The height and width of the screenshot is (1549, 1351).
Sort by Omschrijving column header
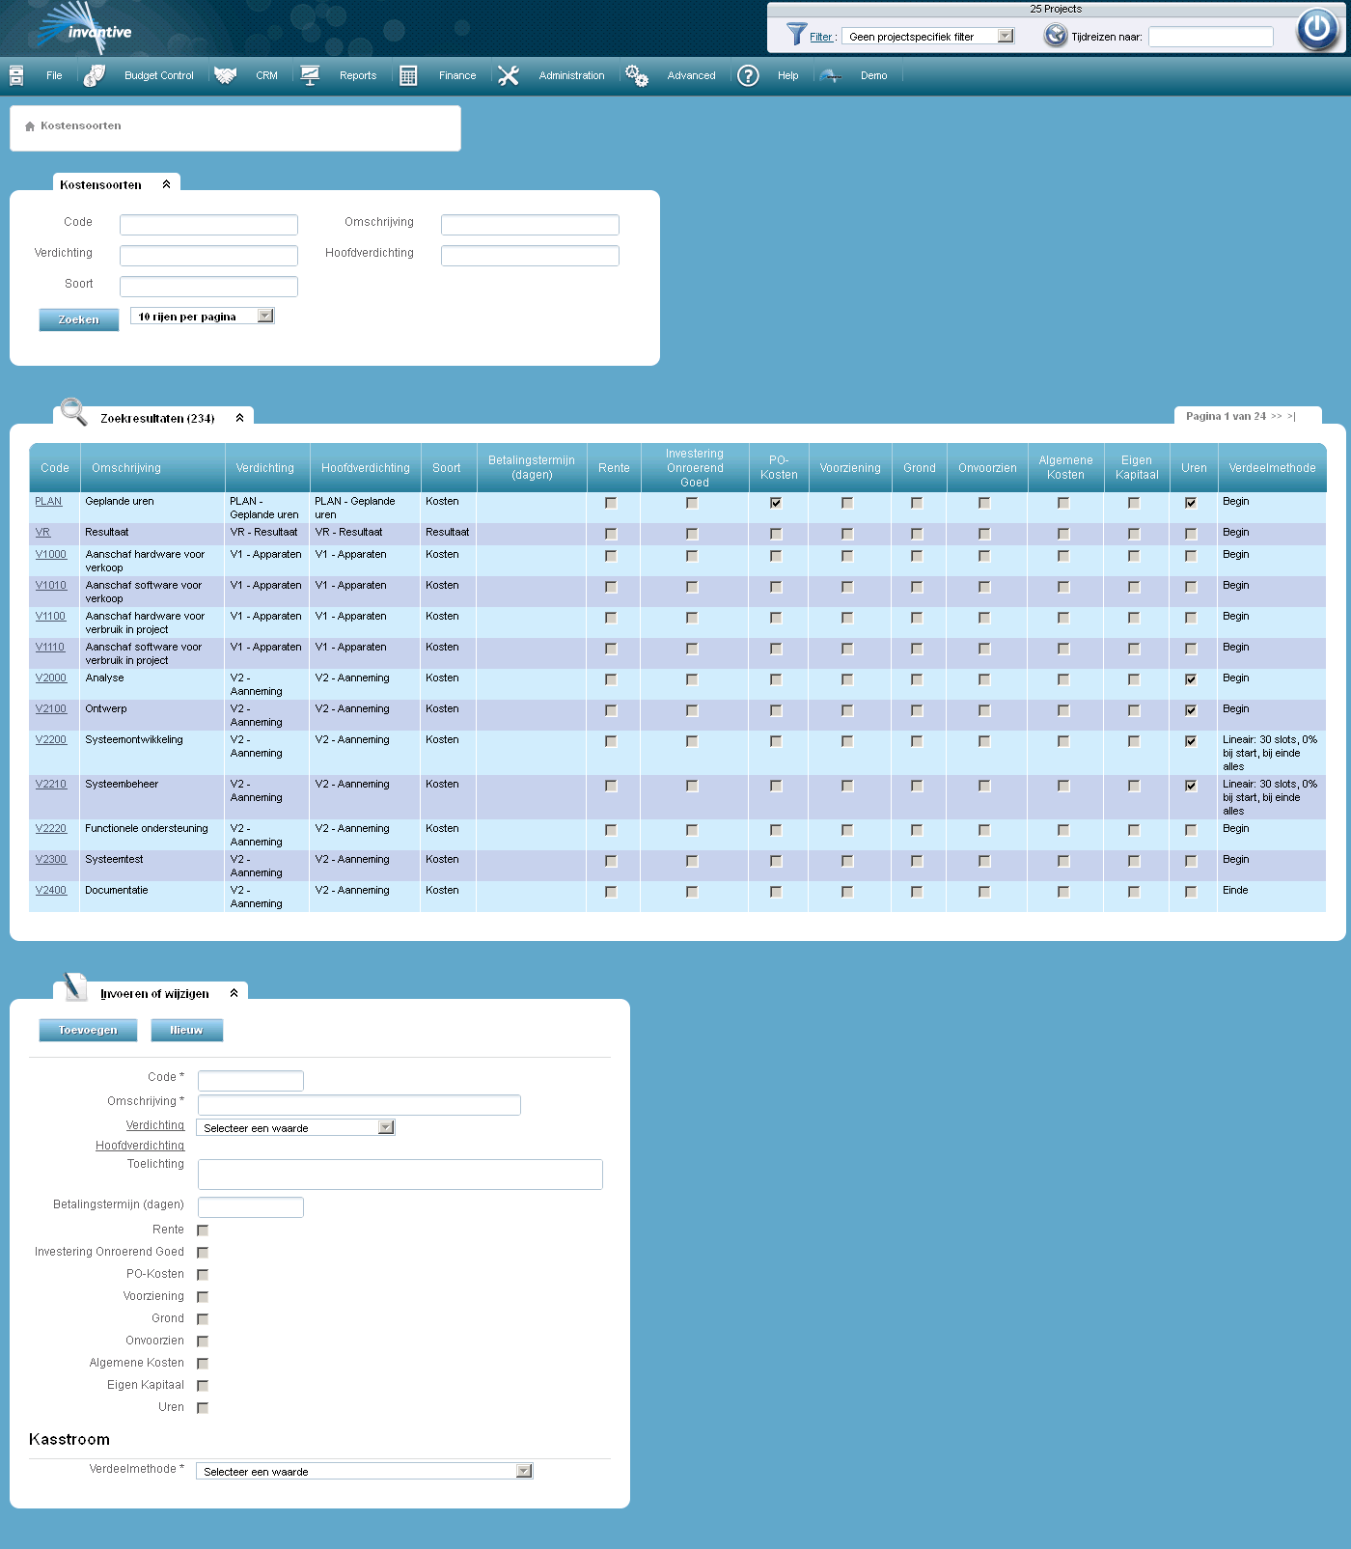point(126,468)
